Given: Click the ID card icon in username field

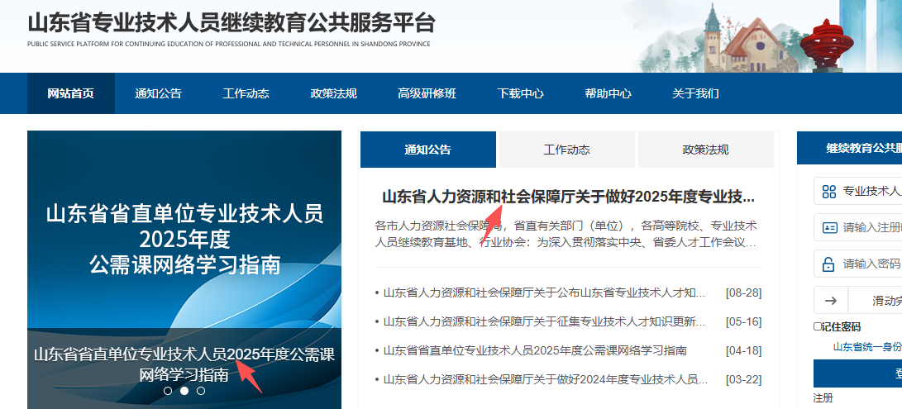Looking at the screenshot, I should click(x=828, y=227).
